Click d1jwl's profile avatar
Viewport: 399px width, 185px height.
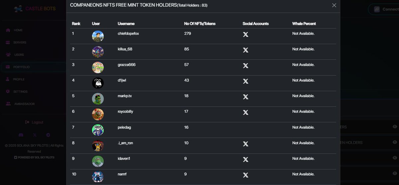click(x=98, y=83)
